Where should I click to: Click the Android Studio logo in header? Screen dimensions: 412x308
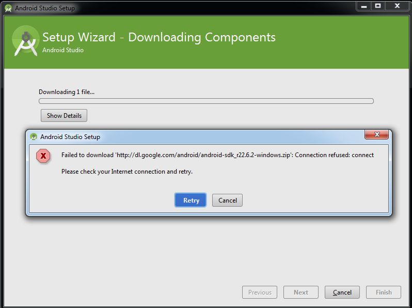tap(26, 40)
